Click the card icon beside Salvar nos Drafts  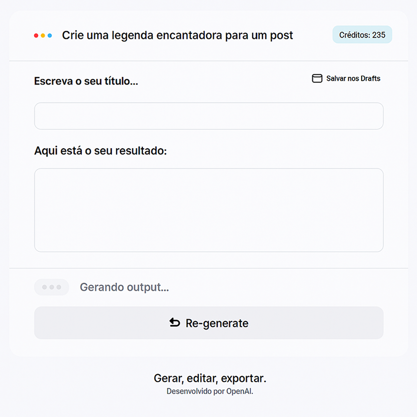317,79
